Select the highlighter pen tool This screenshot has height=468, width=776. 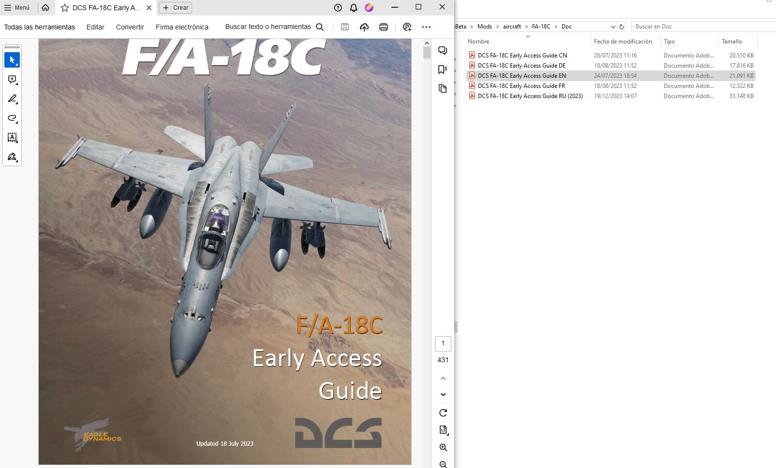(12, 99)
